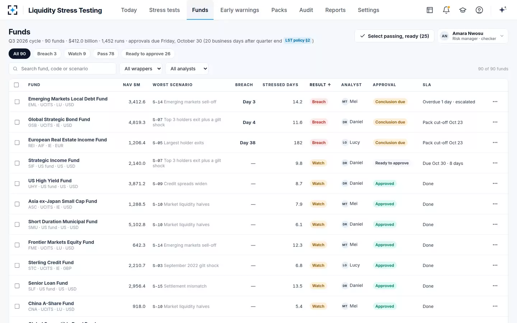
Task: Click the "Overdue 1 day · escalated" SLA text
Action: pyautogui.click(x=449, y=102)
